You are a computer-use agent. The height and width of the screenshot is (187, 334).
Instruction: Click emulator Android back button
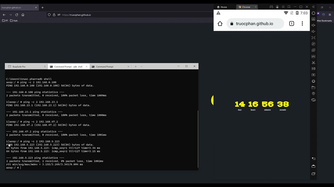313,158
